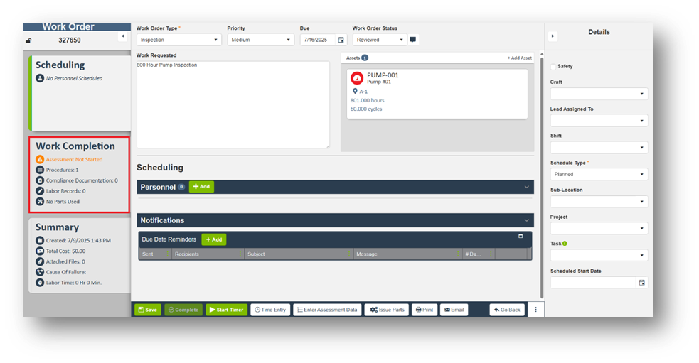Expand the Personnel section chevron
The image size is (699, 363).
pos(526,187)
